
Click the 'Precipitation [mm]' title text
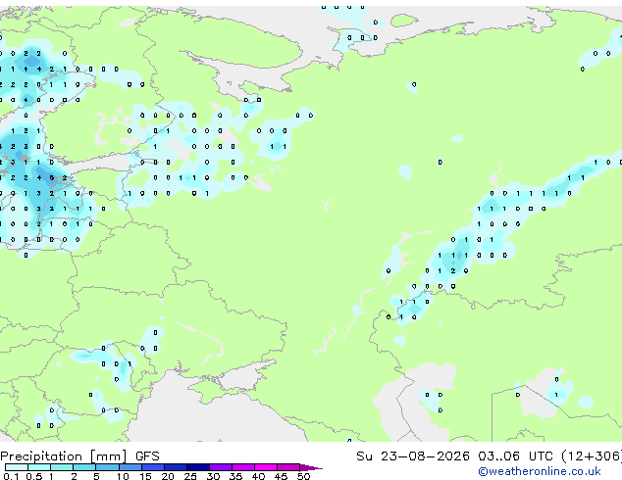tap(64, 456)
